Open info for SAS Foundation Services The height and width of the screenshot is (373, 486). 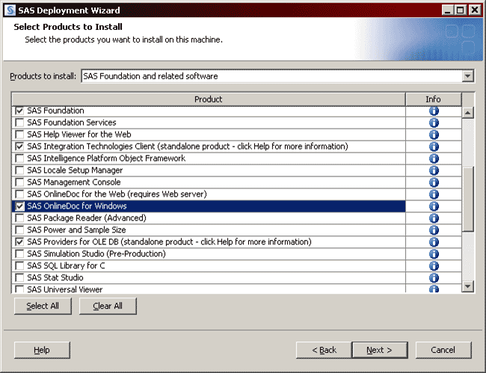[x=434, y=123]
